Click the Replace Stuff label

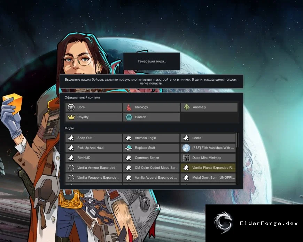(145, 148)
